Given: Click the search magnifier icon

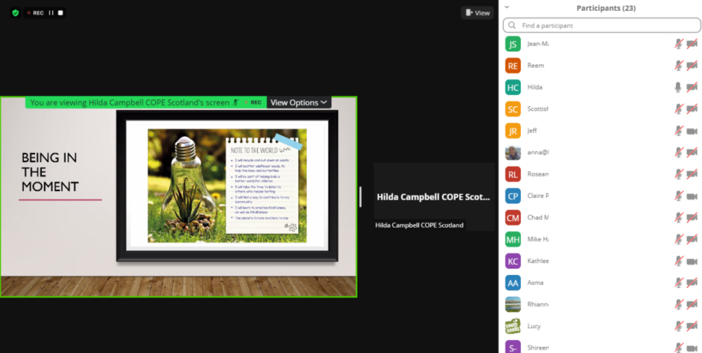Looking at the screenshot, I should tap(512, 25).
